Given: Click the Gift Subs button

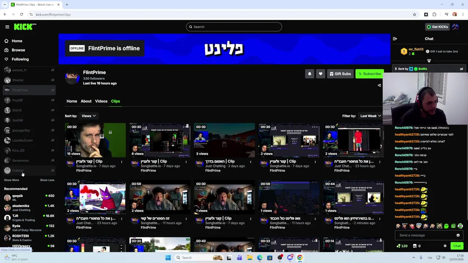Looking at the screenshot, I should tap(340, 74).
